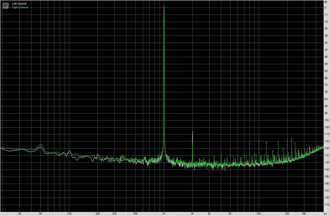Image resolution: width=330 pixels, height=216 pixels.
Task: Click the 5K frequency axis label
Action: (230, 214)
